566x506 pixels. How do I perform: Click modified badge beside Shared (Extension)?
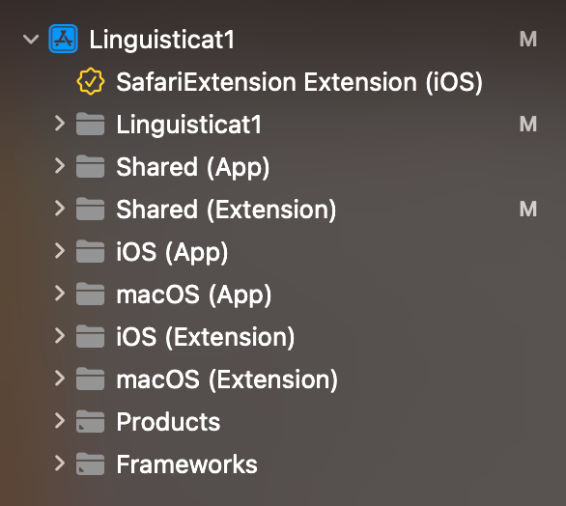pyautogui.click(x=527, y=209)
